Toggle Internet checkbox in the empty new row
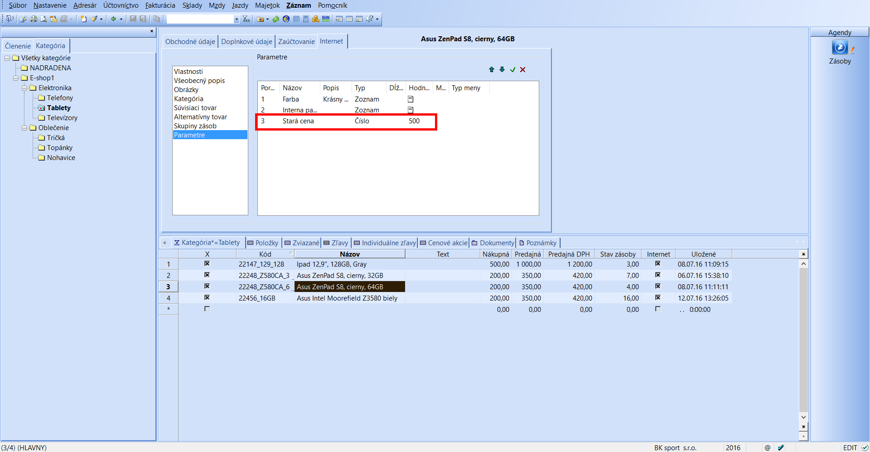This screenshot has height=452, width=870. coord(658,309)
